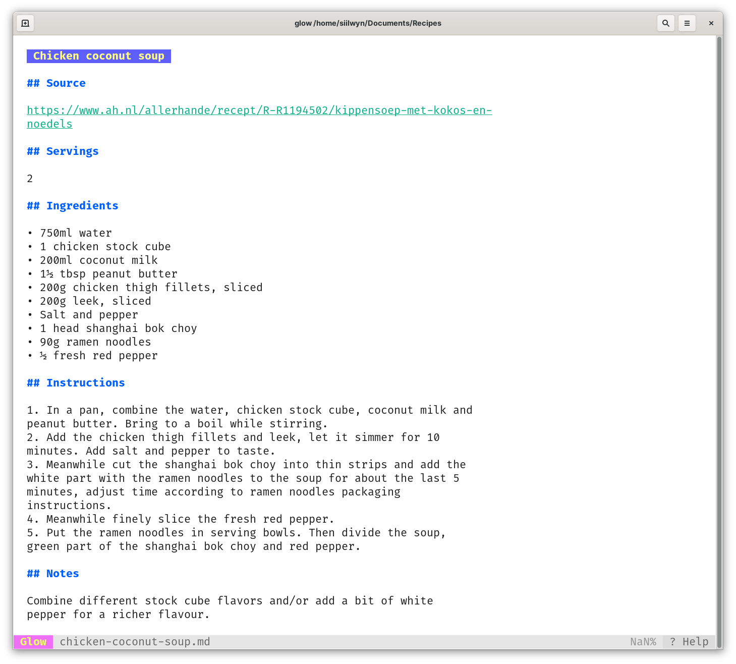Click instruction step 5 about serving bowls
The image size is (736, 664).
pos(237,540)
